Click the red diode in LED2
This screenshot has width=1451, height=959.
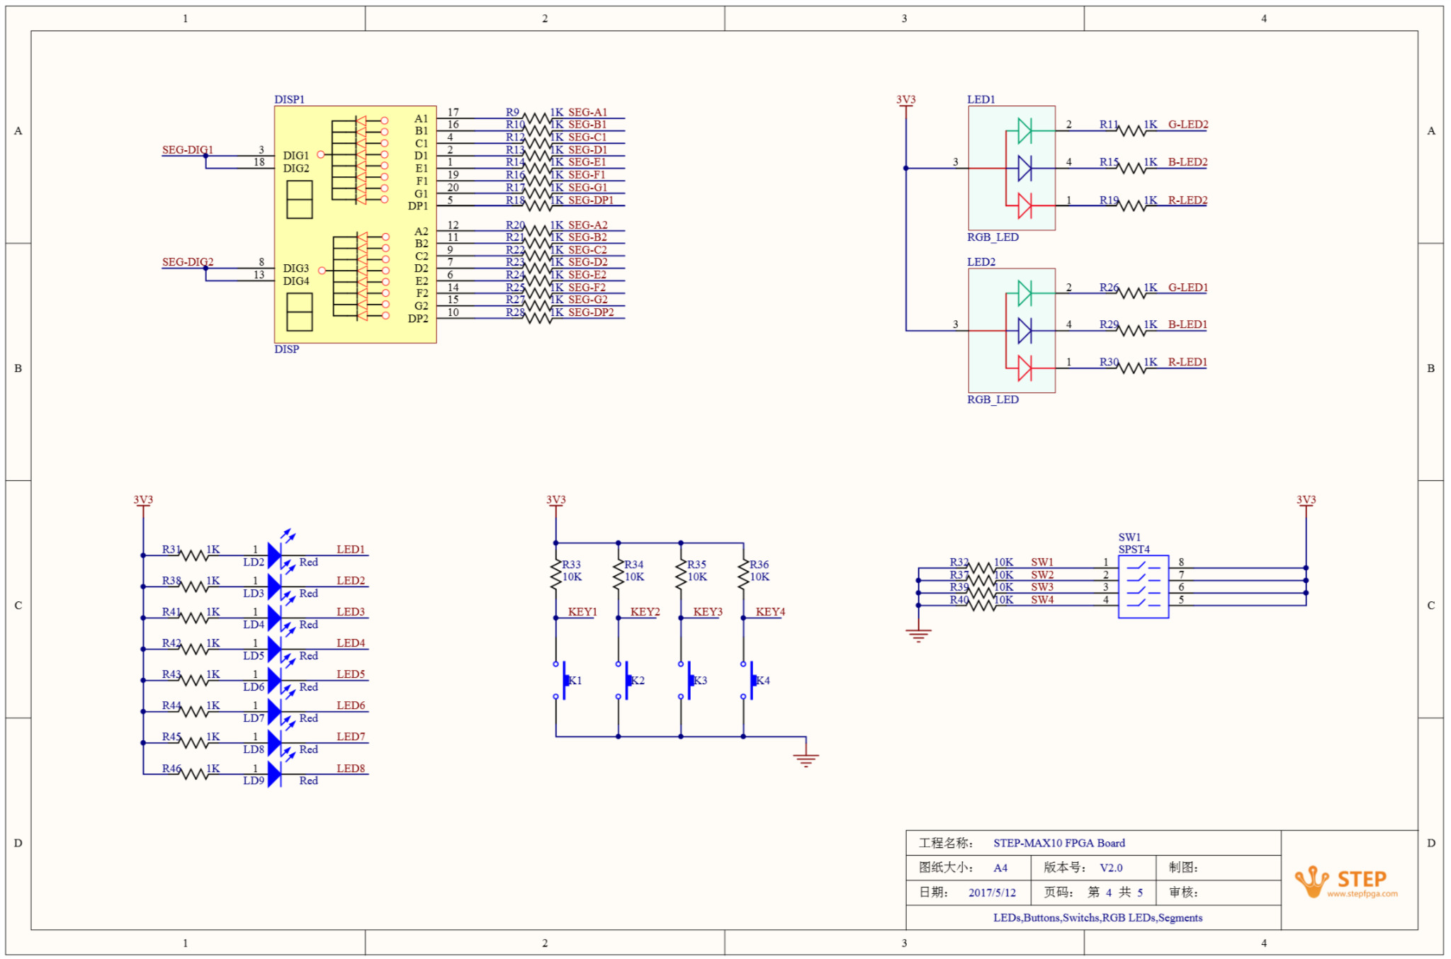1024,368
